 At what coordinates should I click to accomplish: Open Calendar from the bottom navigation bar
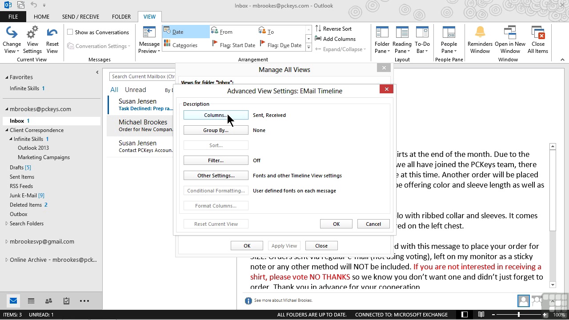point(31,301)
